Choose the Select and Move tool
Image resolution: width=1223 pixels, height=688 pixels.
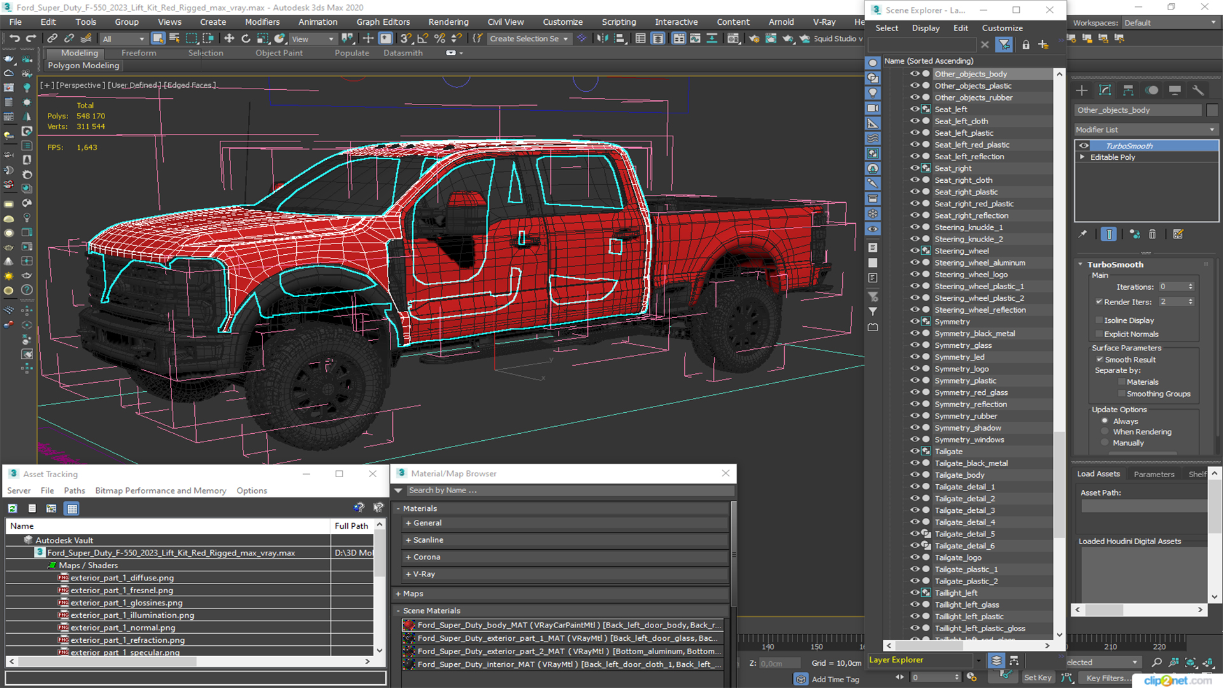click(x=229, y=39)
